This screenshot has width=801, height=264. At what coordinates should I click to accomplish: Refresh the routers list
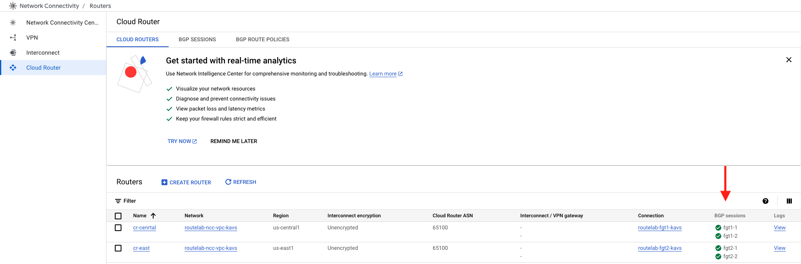tap(241, 182)
